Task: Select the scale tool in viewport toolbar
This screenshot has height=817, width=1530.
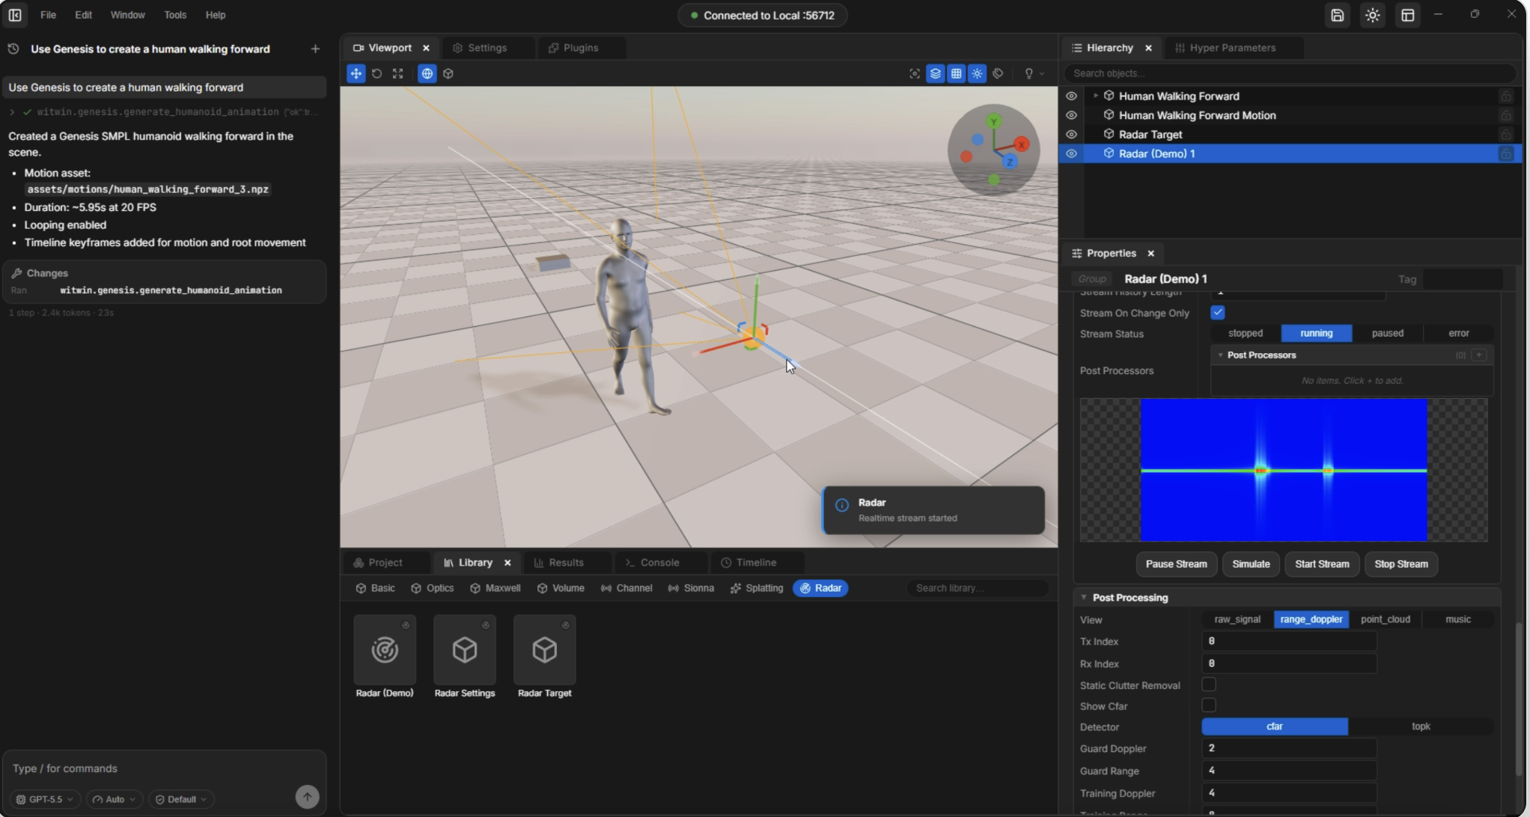Action: [x=397, y=73]
